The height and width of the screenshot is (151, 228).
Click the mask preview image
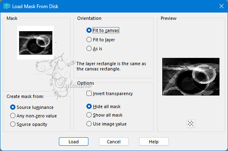(191, 77)
